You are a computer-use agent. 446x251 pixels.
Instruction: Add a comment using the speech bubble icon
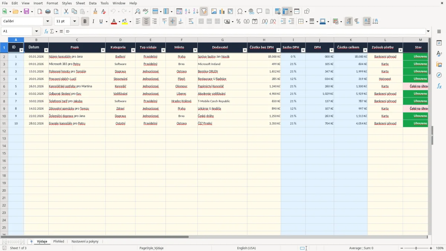point(259,12)
